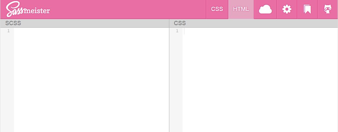Screen dimensions: 338x132
Task: Click the SCSS panel title label
Action: point(13,23)
